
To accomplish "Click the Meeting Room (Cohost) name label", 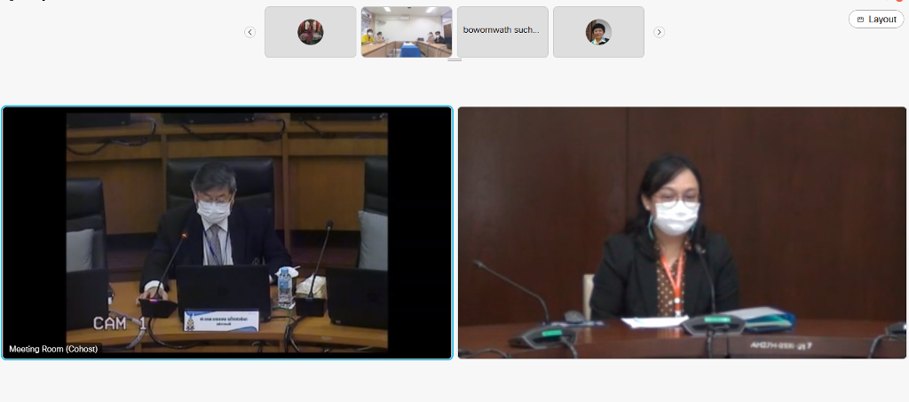I will click(54, 350).
